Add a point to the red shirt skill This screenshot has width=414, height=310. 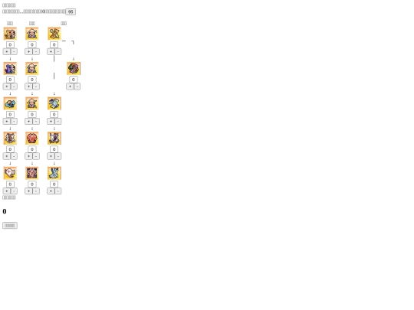click(28, 156)
